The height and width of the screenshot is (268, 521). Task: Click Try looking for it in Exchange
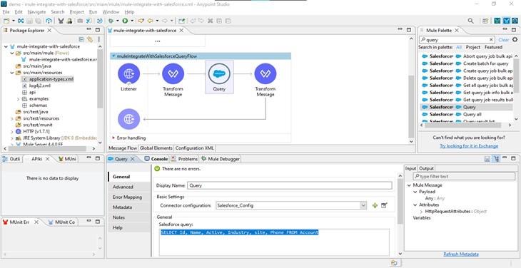[469, 146]
